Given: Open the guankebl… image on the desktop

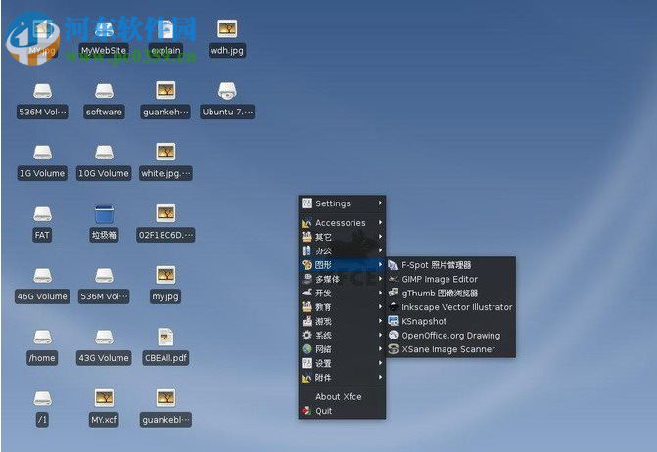Looking at the screenshot, I should pyautogui.click(x=165, y=398).
